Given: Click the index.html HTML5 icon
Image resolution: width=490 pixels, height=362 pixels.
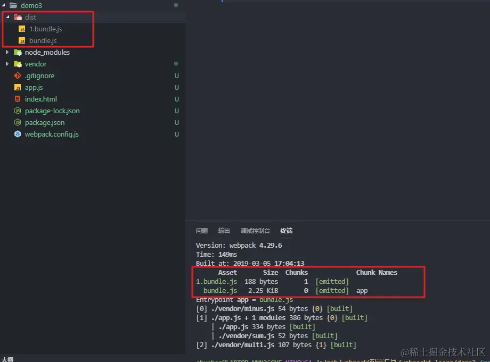Looking at the screenshot, I should (x=18, y=99).
